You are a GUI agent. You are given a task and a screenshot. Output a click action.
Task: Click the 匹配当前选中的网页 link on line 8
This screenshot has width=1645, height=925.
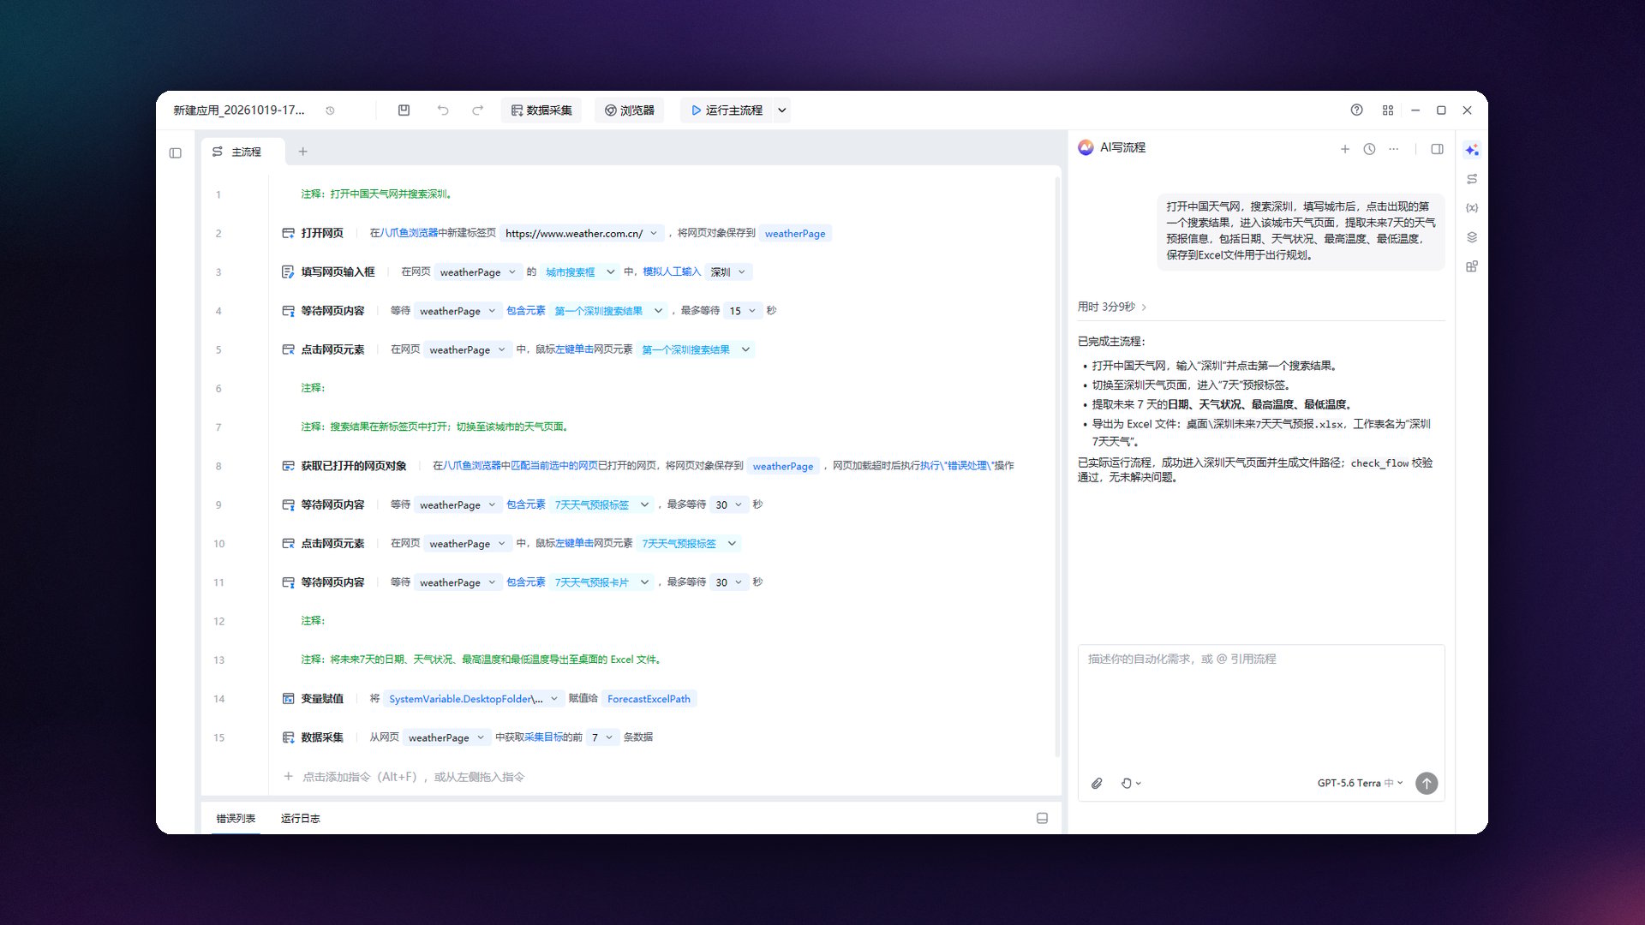(x=554, y=466)
